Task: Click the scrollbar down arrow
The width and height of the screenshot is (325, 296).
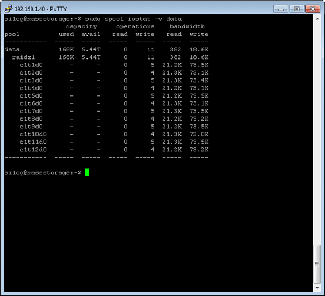Action: (317, 288)
